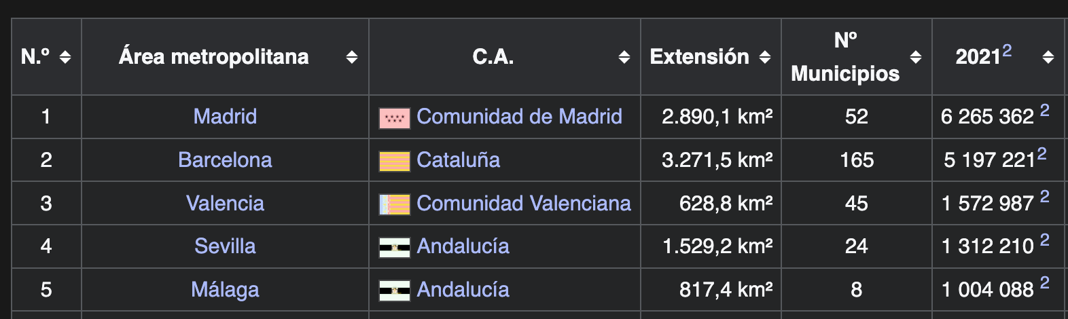
Task: Open footnote 2 beside Madrid's population
Action: [x=1044, y=110]
